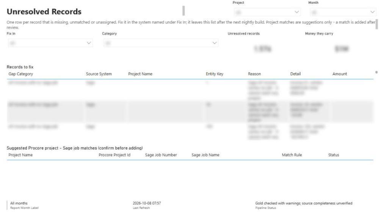The image size is (383, 212).
Task: Select the Money they carry card value
Action: point(341,49)
